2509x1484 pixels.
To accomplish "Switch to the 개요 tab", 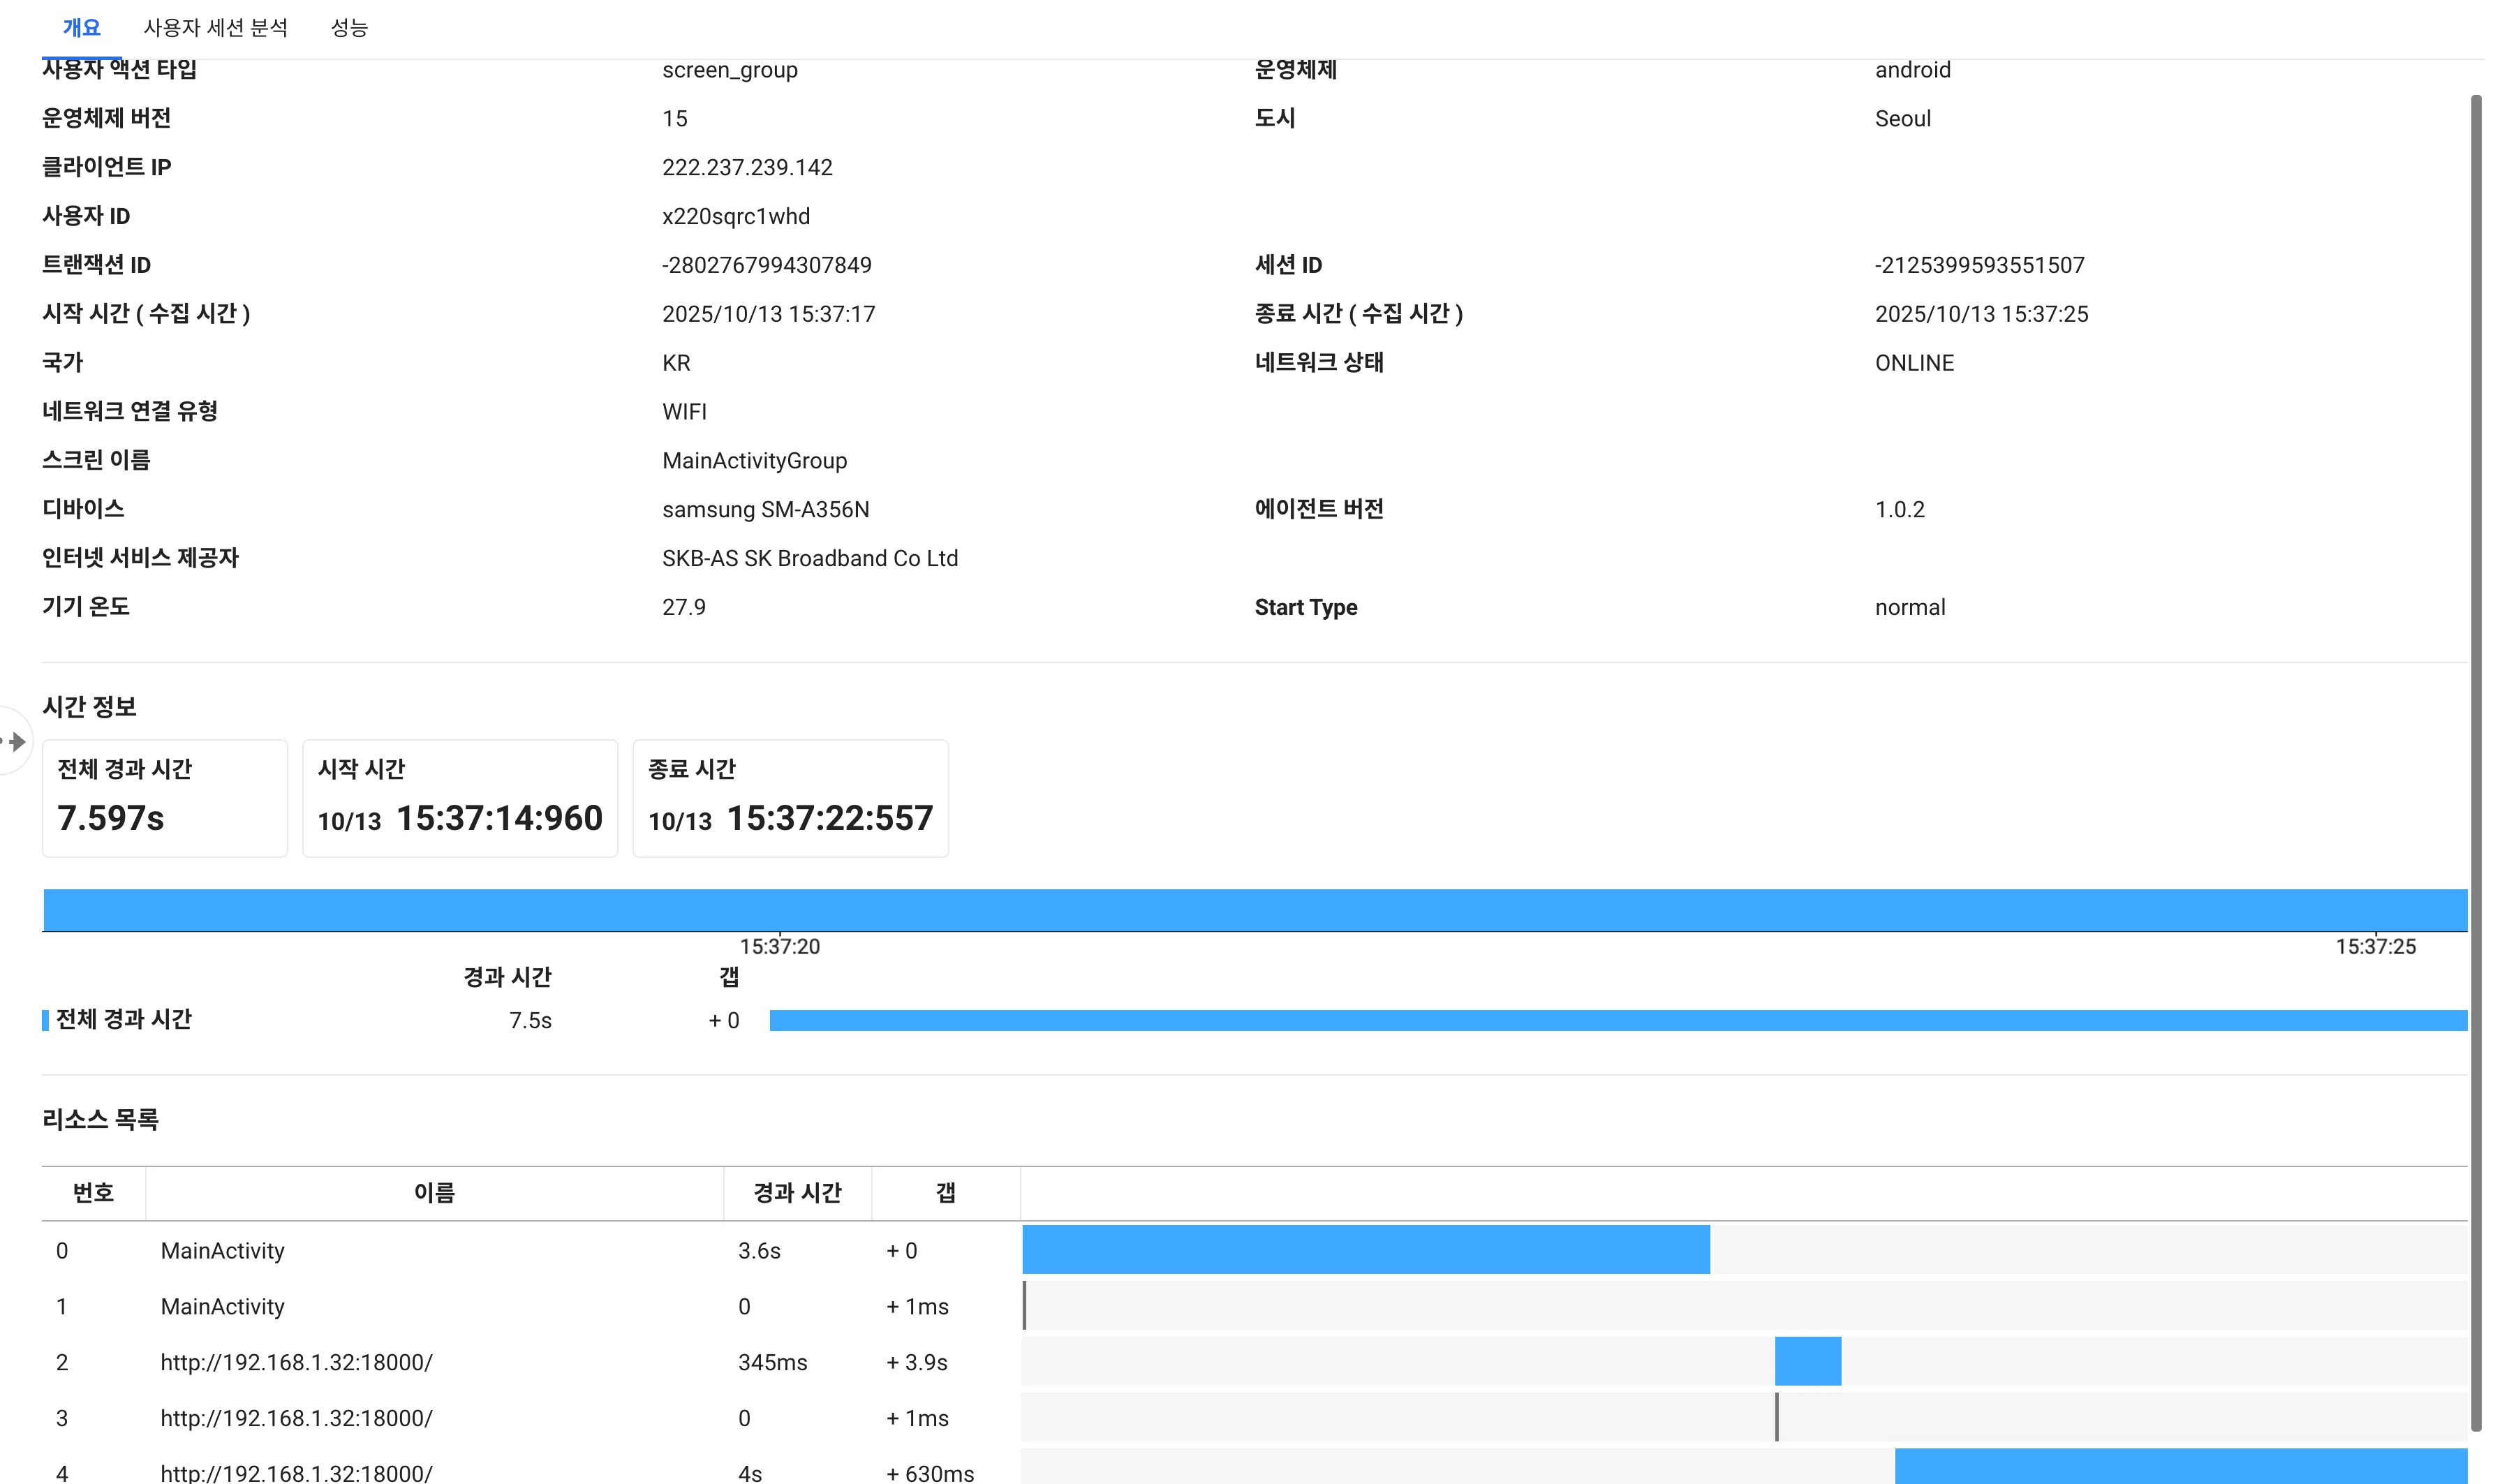I will click(81, 28).
